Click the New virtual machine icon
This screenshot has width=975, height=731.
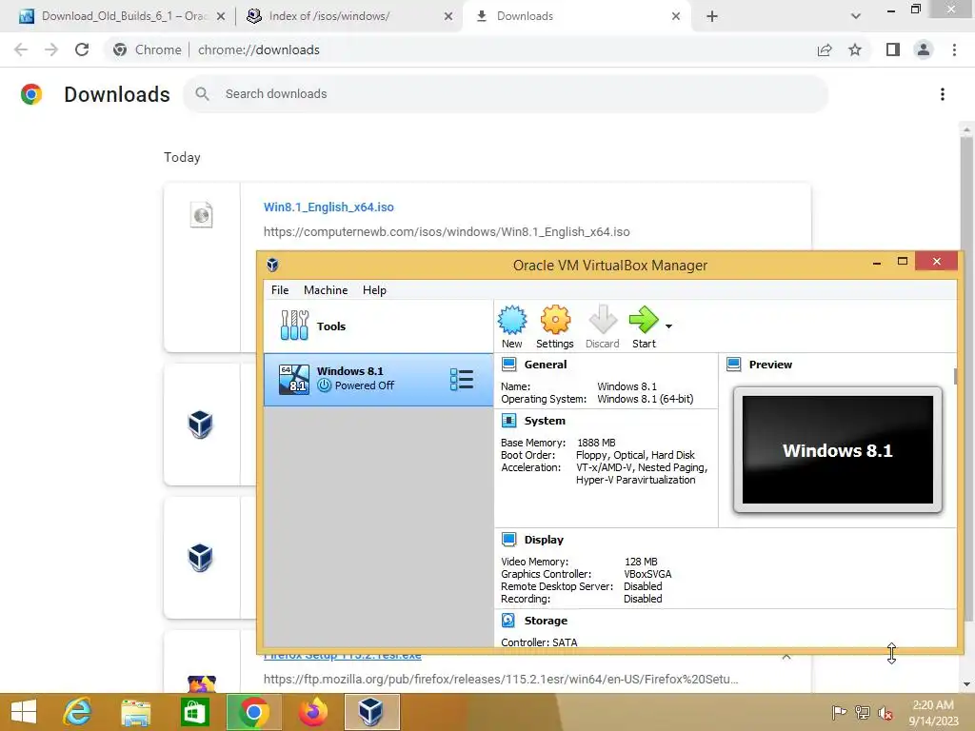[x=511, y=320]
